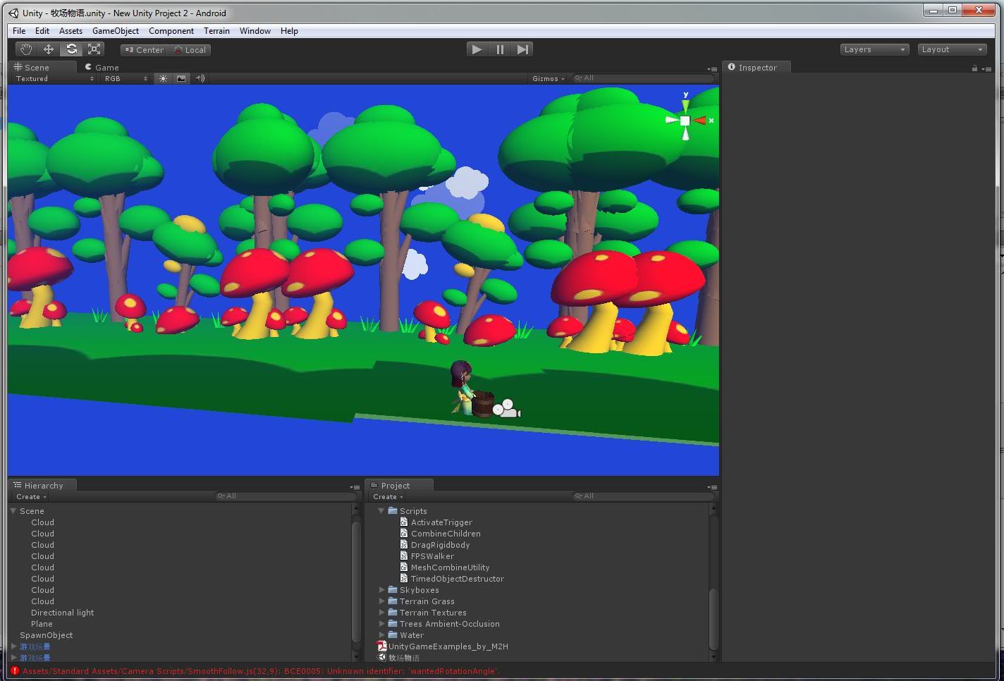Open Scene view panel options menu
The image size is (1004, 681).
712,69
